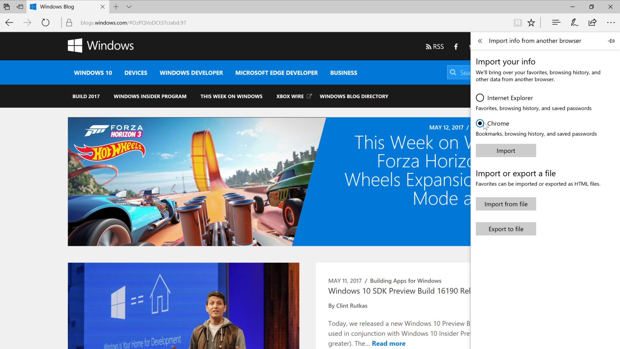Viewport: 620px width, 349px height.
Task: Open Windows Insider Program link
Action: tap(150, 96)
